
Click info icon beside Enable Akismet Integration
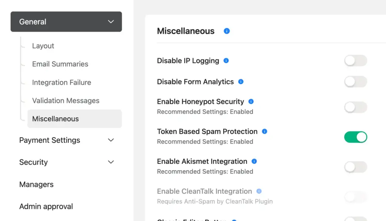[254, 161]
